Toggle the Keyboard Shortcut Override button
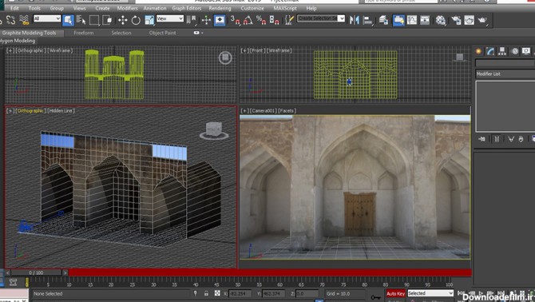535x302 pixels. (220, 20)
